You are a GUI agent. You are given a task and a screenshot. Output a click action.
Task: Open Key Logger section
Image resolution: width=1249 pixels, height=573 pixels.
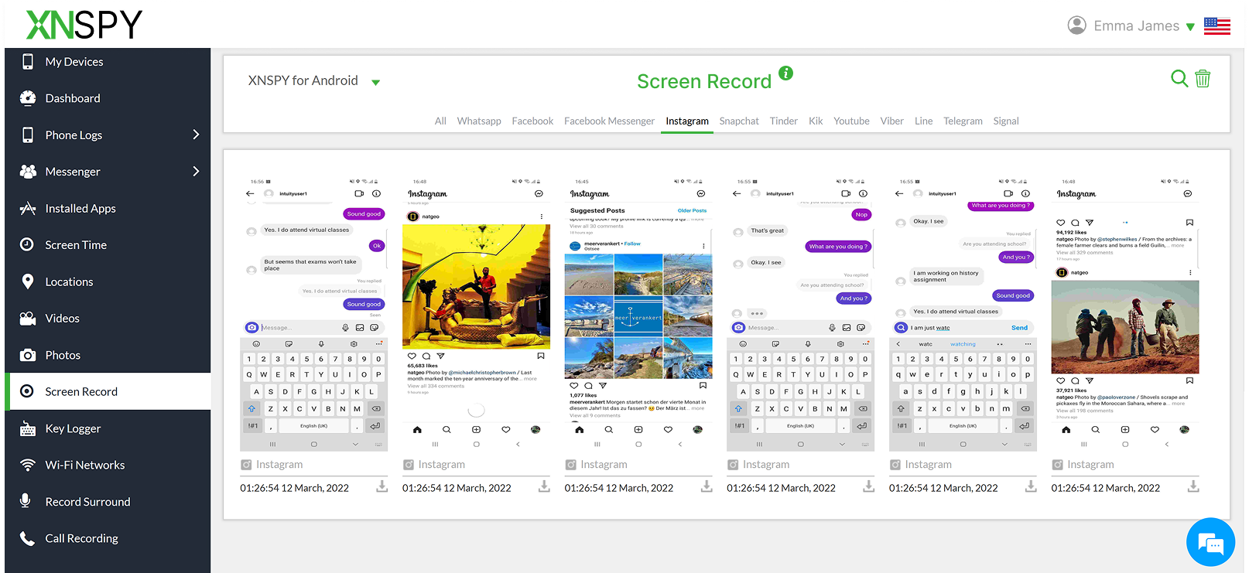click(108, 428)
